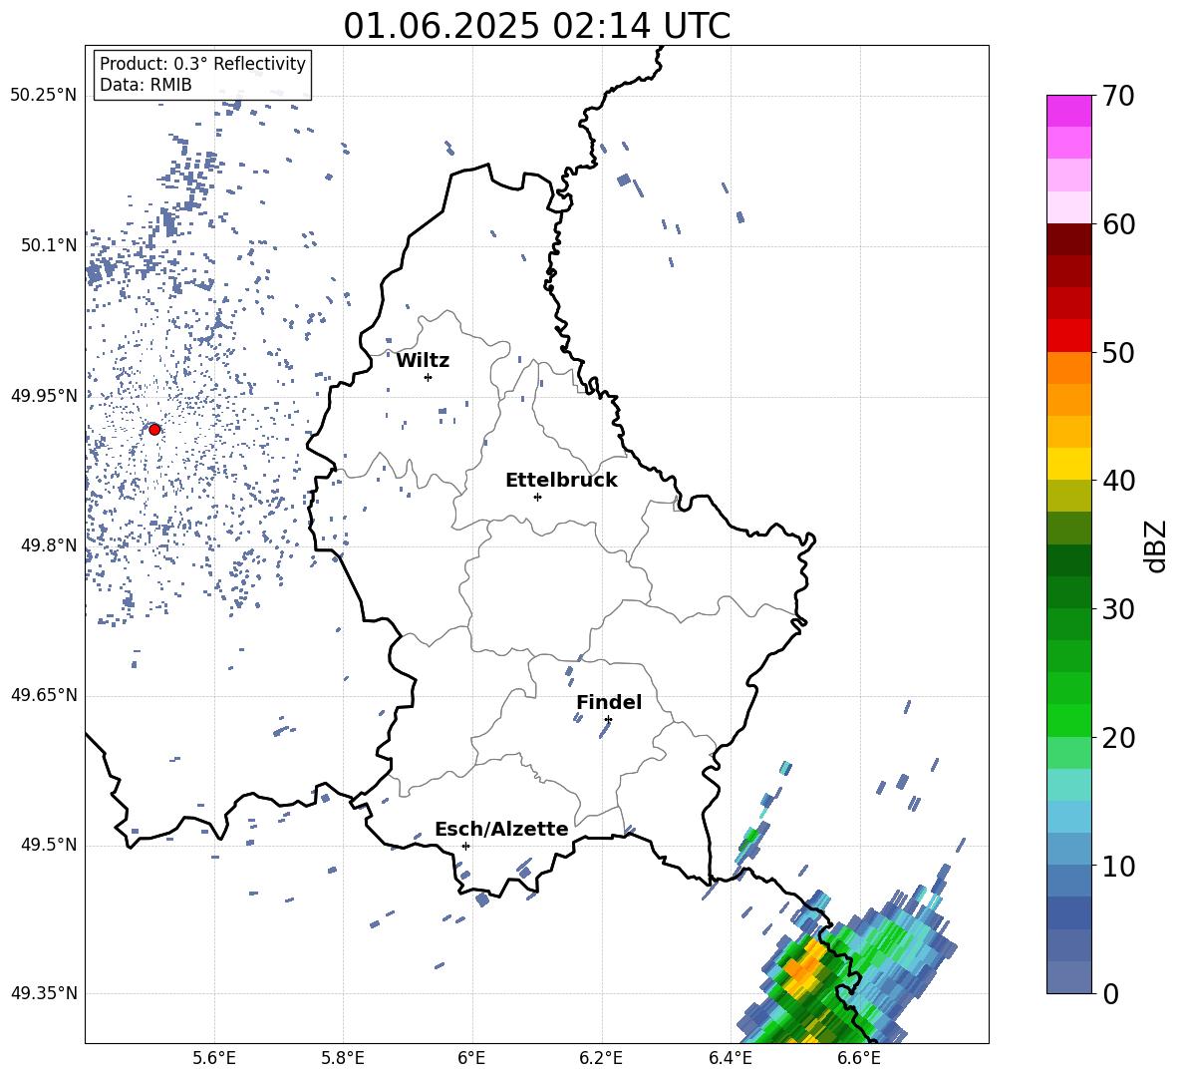Click the 49.65°N latitude label
This screenshot has height=1078, width=1180.
[44, 695]
